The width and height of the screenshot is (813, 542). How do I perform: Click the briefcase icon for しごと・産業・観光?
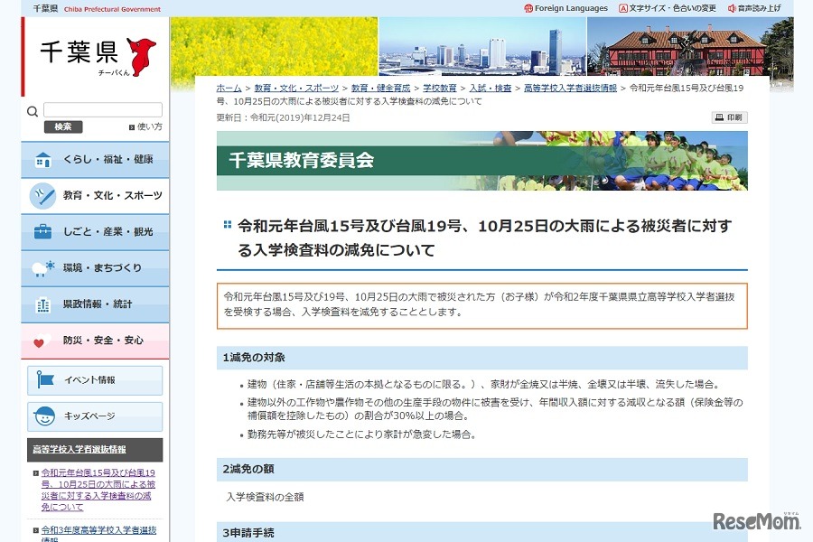pyautogui.click(x=42, y=231)
